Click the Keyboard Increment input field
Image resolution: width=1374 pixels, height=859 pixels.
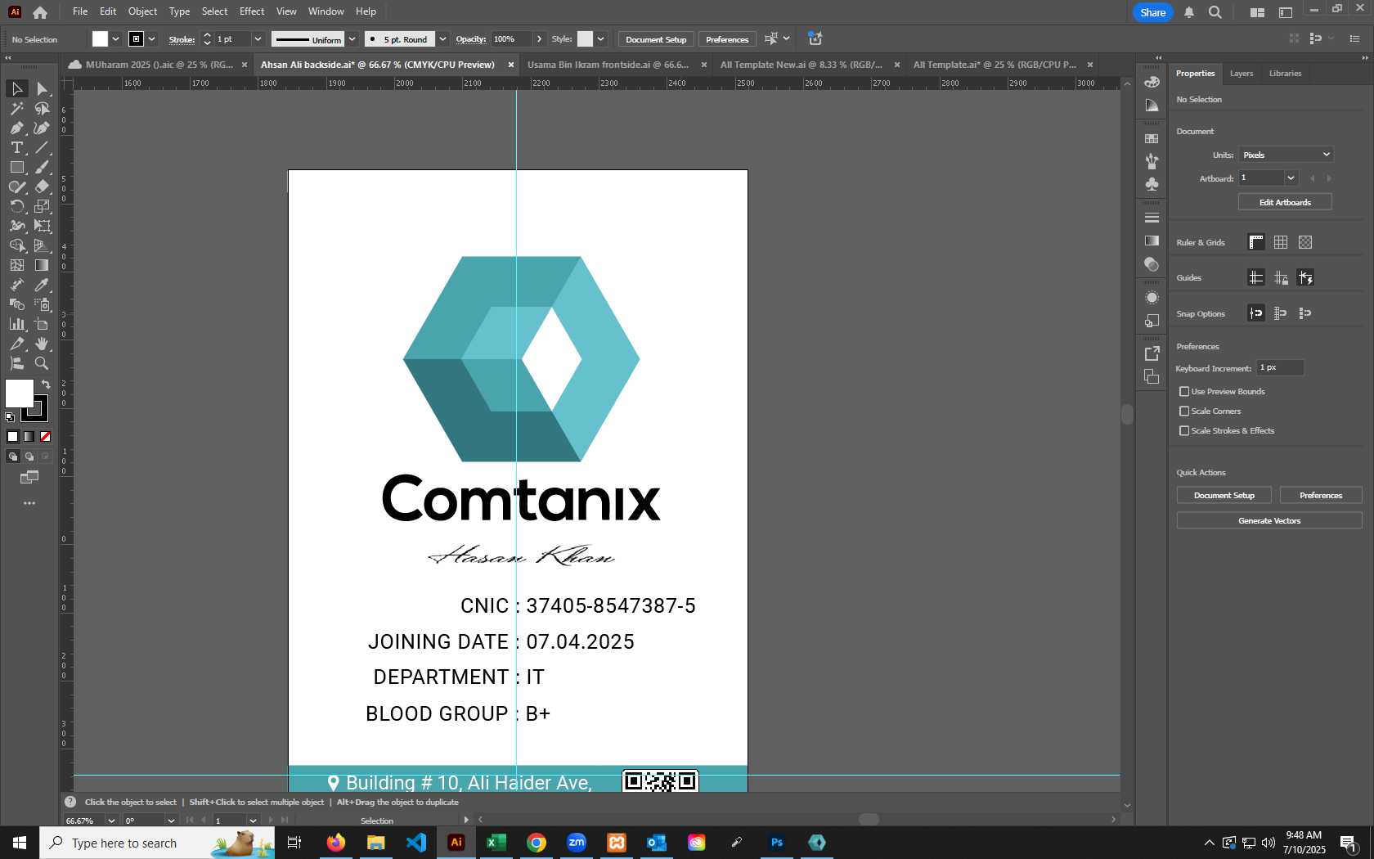(1280, 368)
